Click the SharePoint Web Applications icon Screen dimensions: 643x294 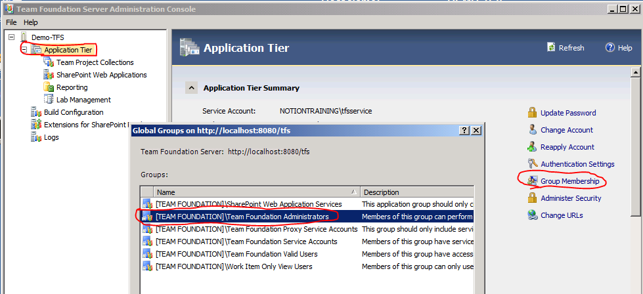click(x=49, y=75)
